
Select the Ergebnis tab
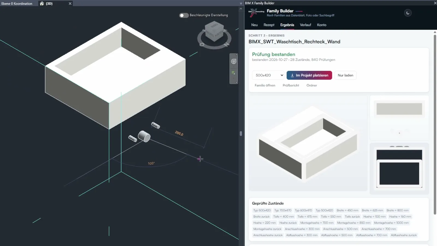[x=287, y=25]
